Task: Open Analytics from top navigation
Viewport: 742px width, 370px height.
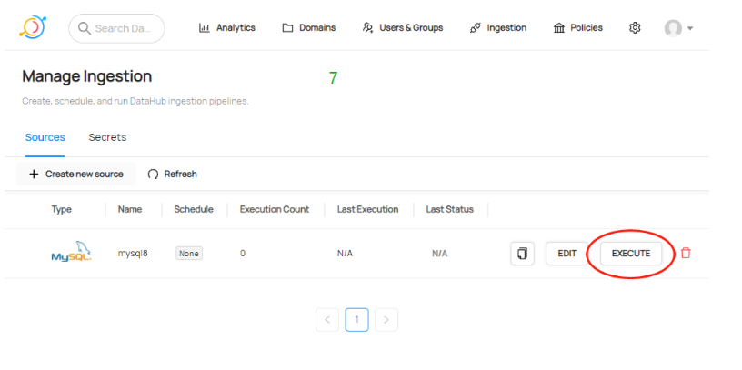Action: pyautogui.click(x=227, y=28)
